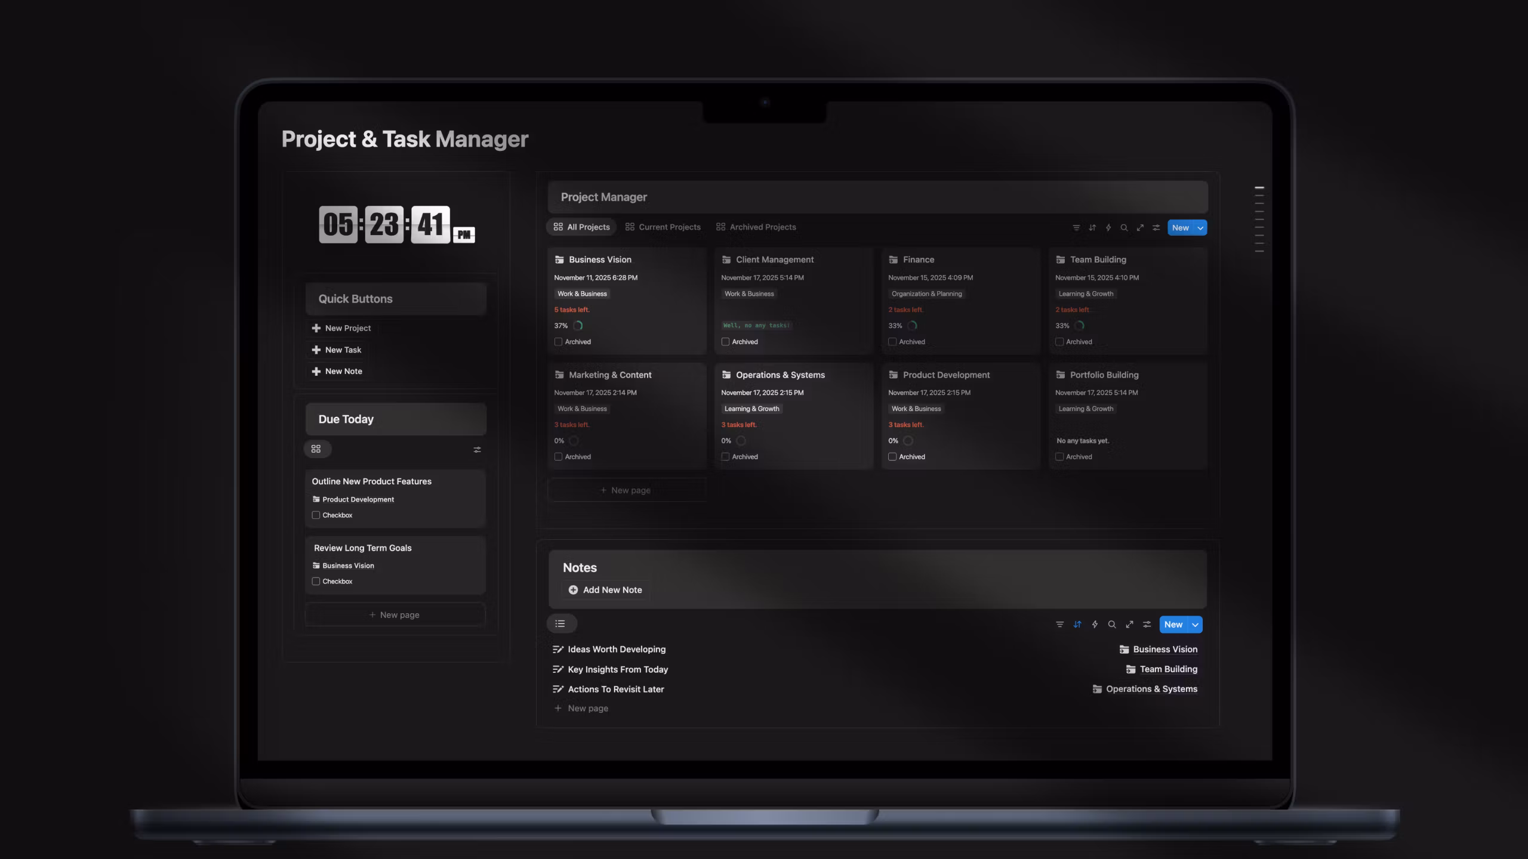
Task: Click sort icon in Project Manager toolbar
Action: point(1092,228)
